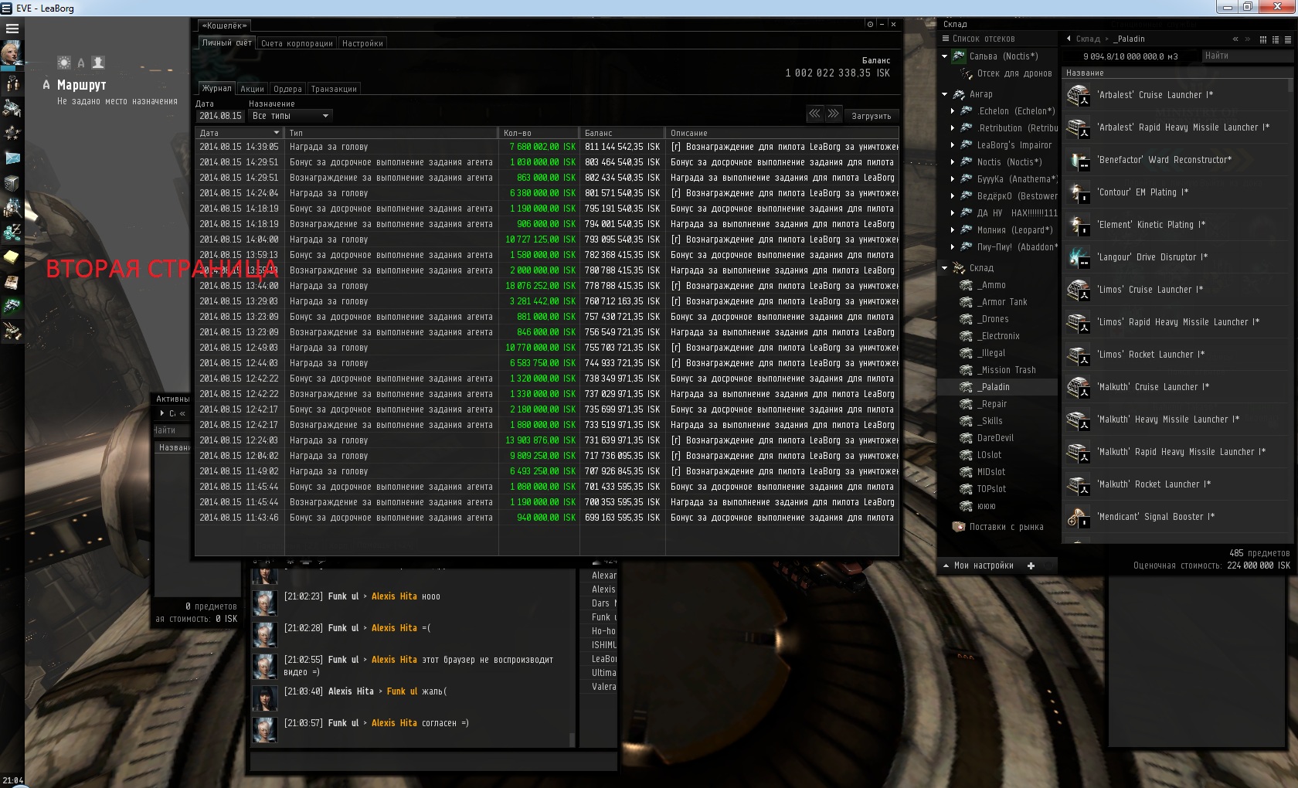
Task: Click the sun icon above the route panel
Action: (x=64, y=63)
